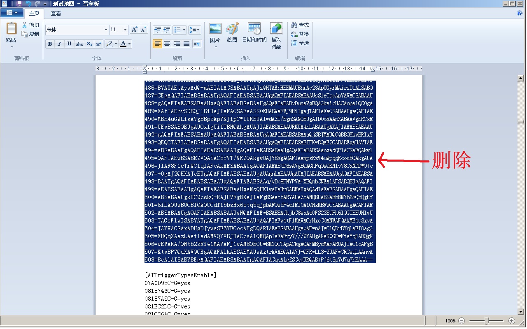
Task: Click the Paste (粘贴) icon
Action: [x=11, y=29]
